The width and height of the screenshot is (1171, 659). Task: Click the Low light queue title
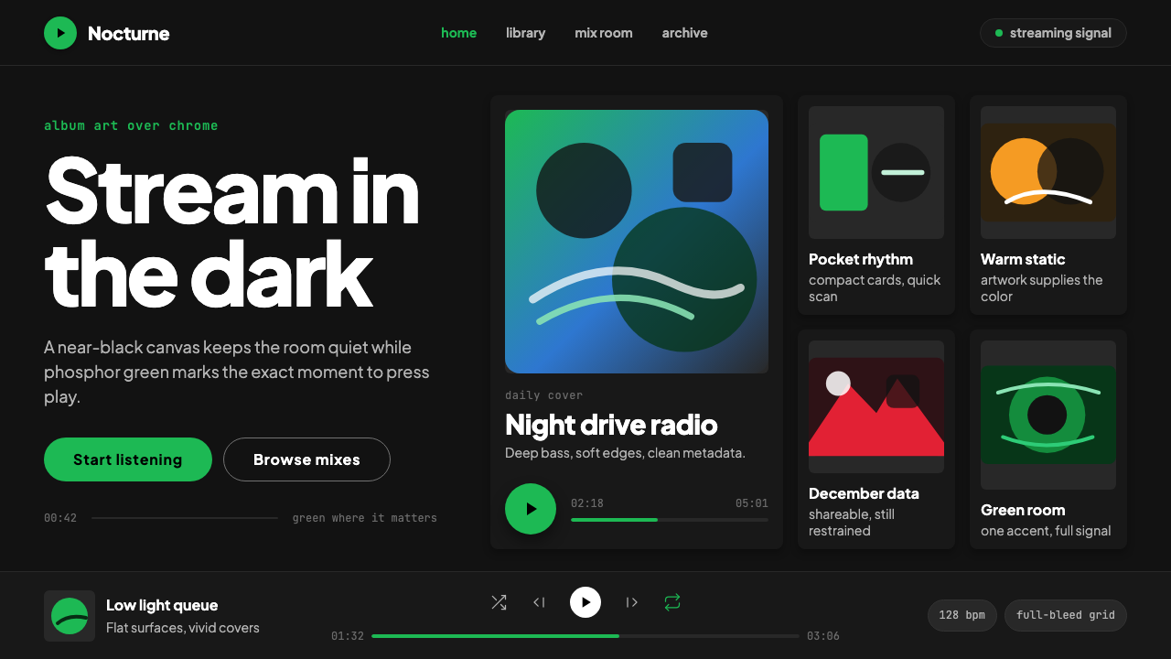pos(162,605)
